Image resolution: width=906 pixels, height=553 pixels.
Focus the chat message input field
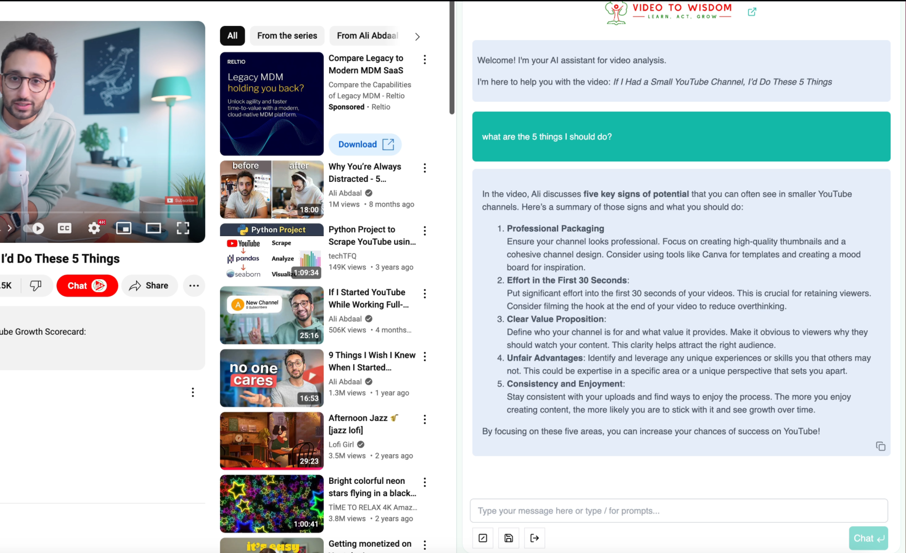point(679,511)
